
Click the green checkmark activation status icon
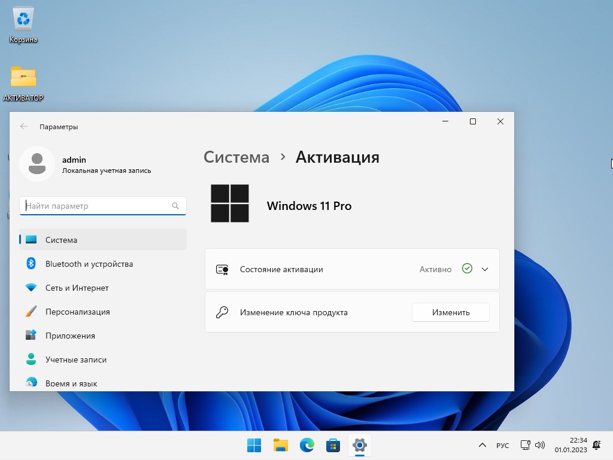467,269
